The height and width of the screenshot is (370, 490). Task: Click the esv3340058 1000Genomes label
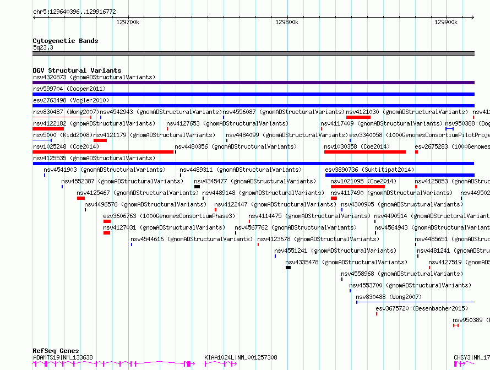pyautogui.click(x=420, y=135)
